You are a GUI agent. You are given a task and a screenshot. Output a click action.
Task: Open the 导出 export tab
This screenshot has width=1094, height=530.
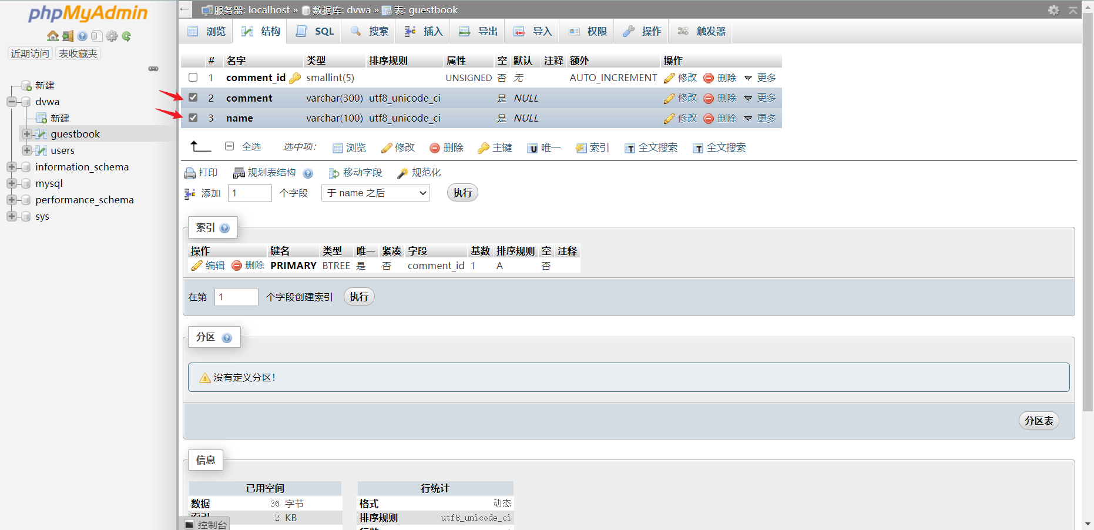[x=478, y=31]
